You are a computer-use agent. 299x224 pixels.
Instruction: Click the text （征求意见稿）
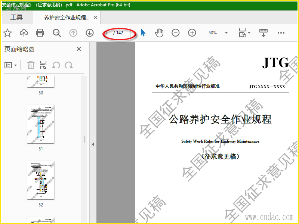[220, 156]
